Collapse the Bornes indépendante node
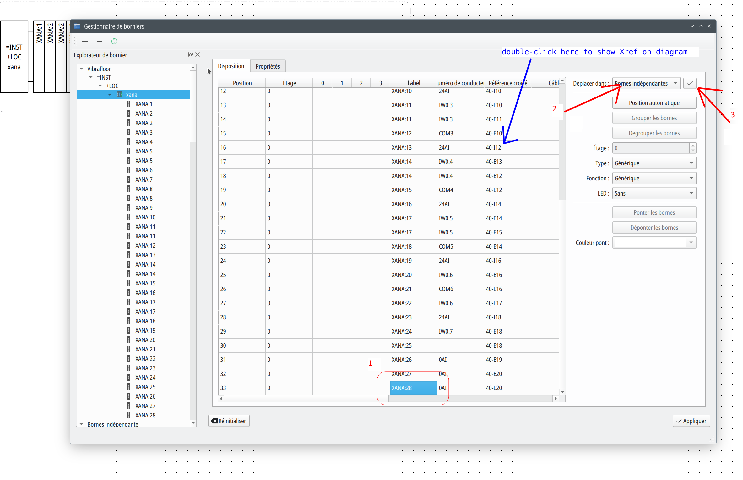 (x=81, y=424)
